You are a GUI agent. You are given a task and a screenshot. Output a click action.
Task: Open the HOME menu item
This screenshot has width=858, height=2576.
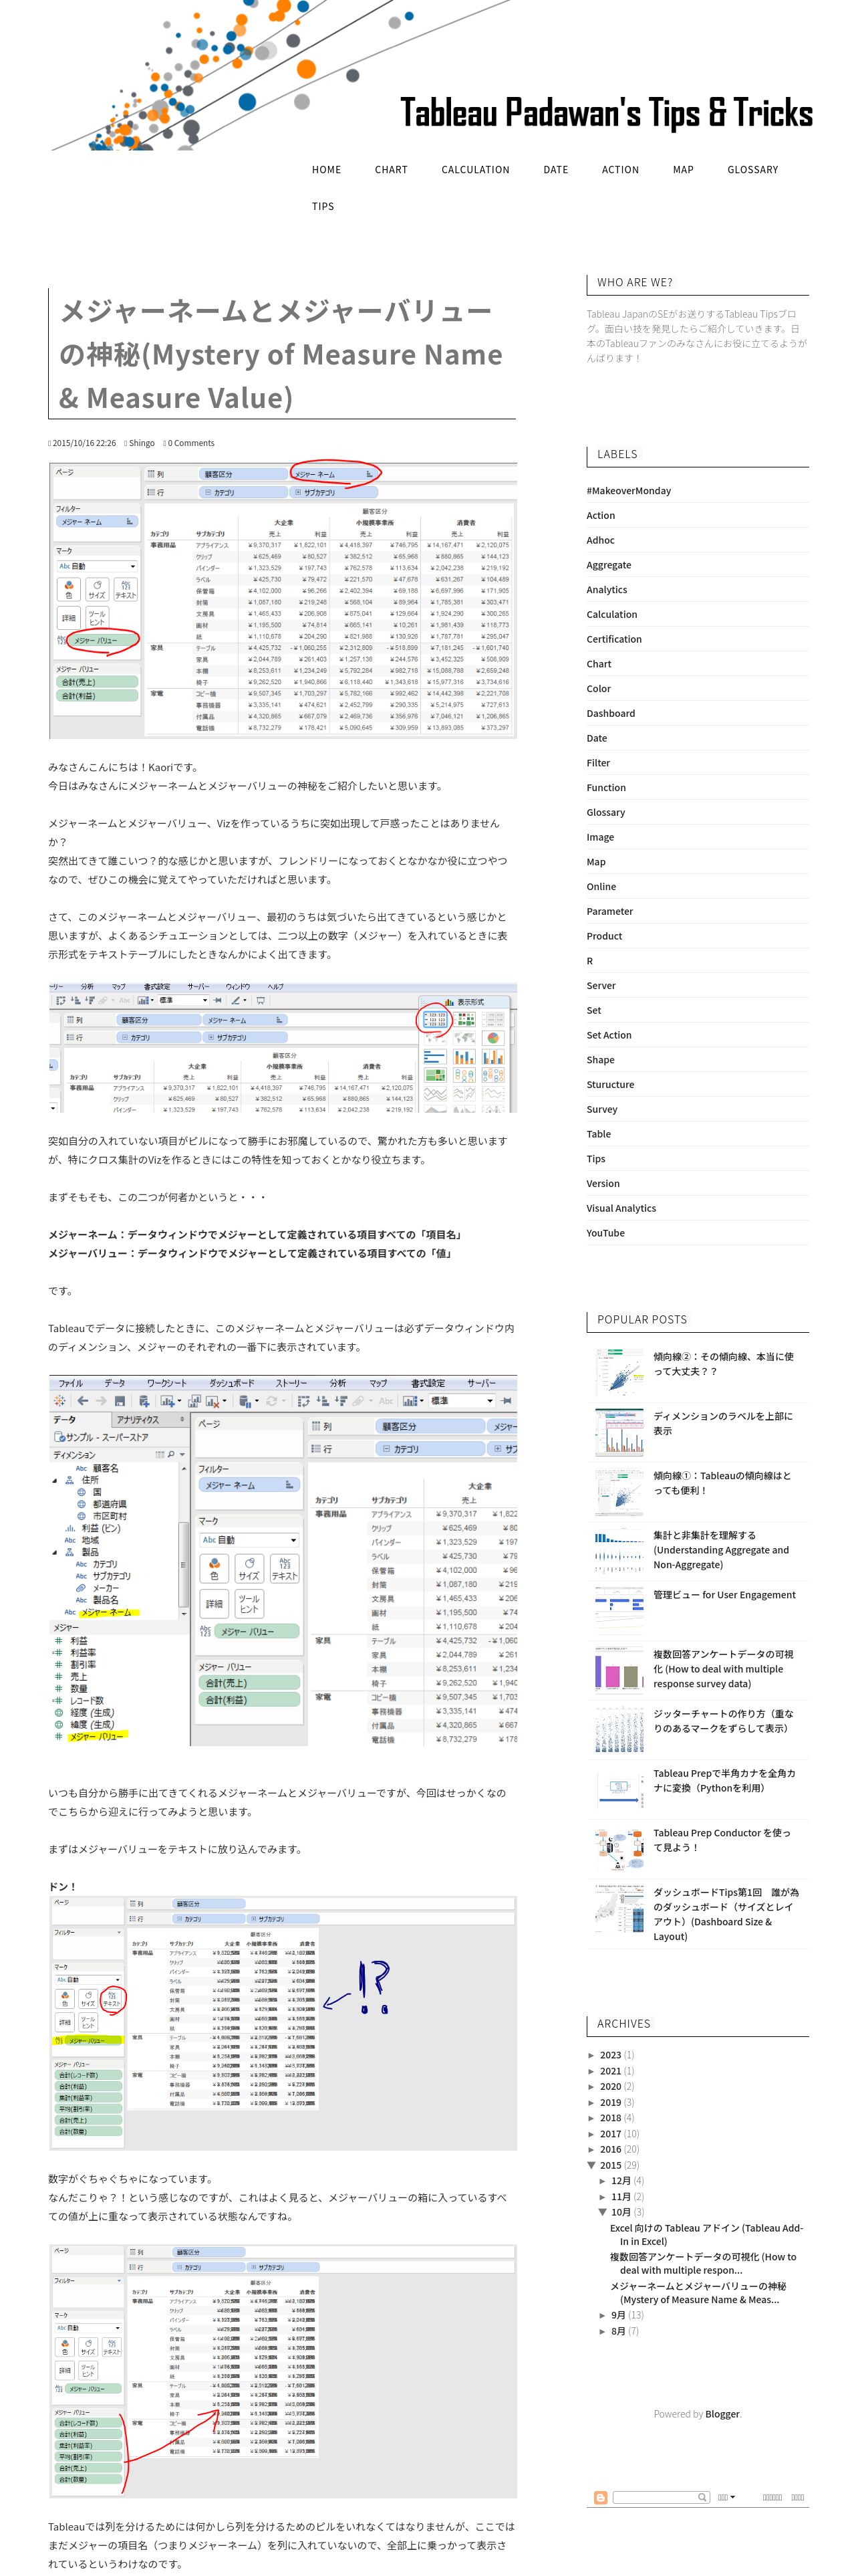coord(327,170)
